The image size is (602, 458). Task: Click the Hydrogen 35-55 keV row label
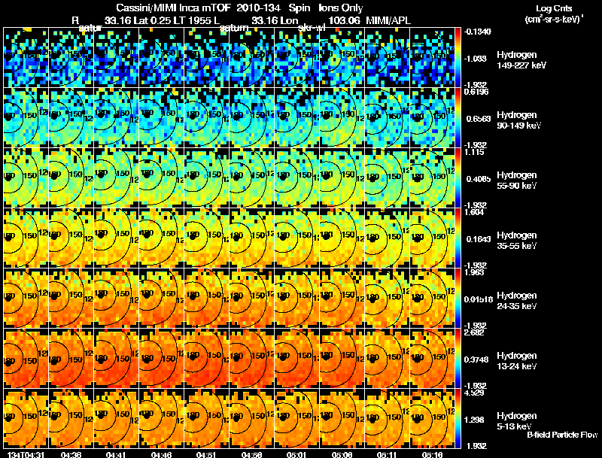[517, 241]
